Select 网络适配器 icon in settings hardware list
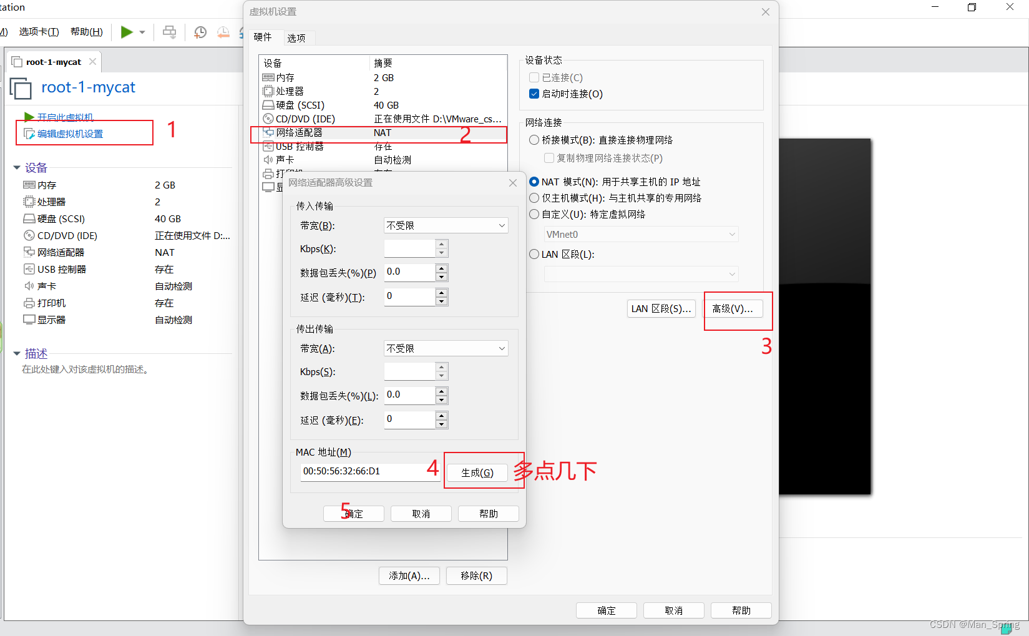This screenshot has width=1029, height=636. point(268,132)
